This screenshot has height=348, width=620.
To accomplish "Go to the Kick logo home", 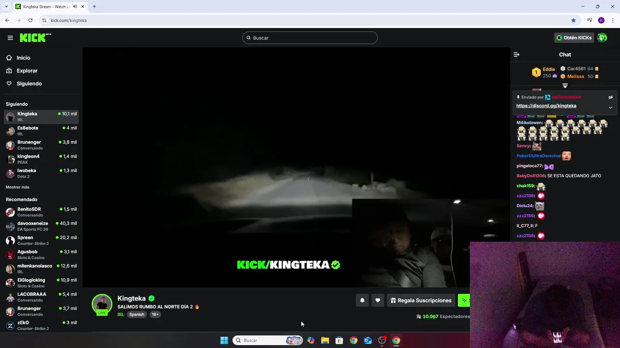I will (x=35, y=38).
